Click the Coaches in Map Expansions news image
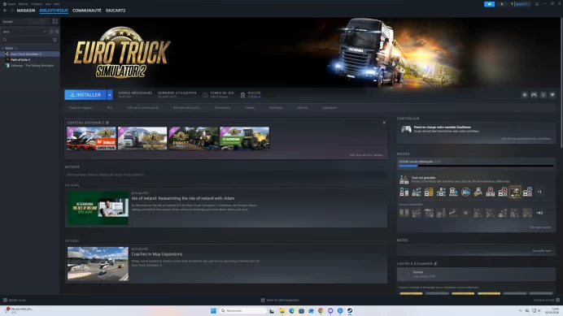 click(98, 264)
